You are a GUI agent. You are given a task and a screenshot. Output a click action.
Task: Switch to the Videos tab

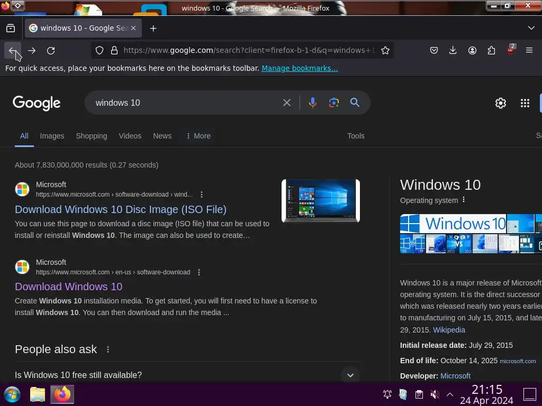[x=130, y=136]
